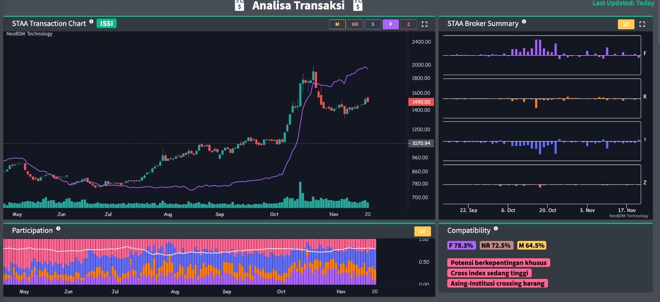
Task: Click the 17. Nov date on Broker Summary axis
Action: pos(627,210)
